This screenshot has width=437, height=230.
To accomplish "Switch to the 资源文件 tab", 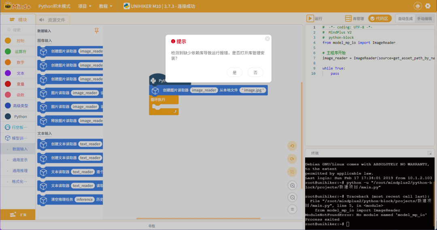I will click(x=52, y=20).
